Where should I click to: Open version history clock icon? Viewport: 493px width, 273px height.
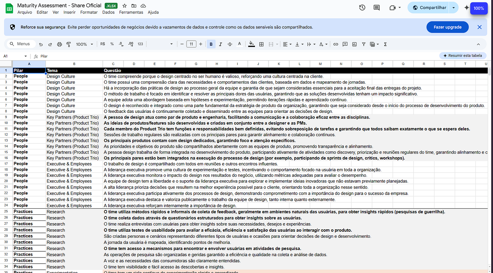(x=362, y=7)
